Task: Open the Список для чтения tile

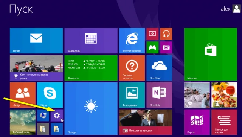Action: pyautogui.click(x=224, y=122)
